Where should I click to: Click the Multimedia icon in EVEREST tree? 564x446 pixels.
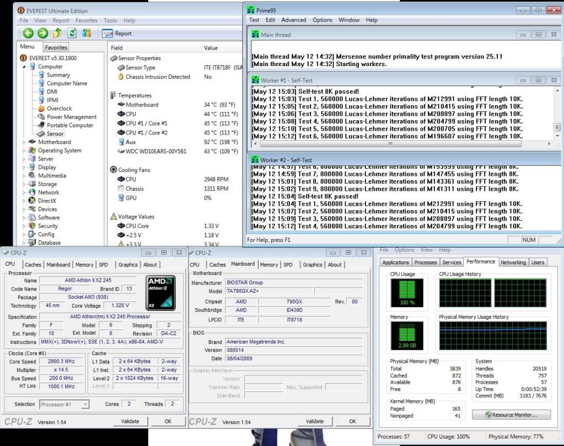click(33, 175)
